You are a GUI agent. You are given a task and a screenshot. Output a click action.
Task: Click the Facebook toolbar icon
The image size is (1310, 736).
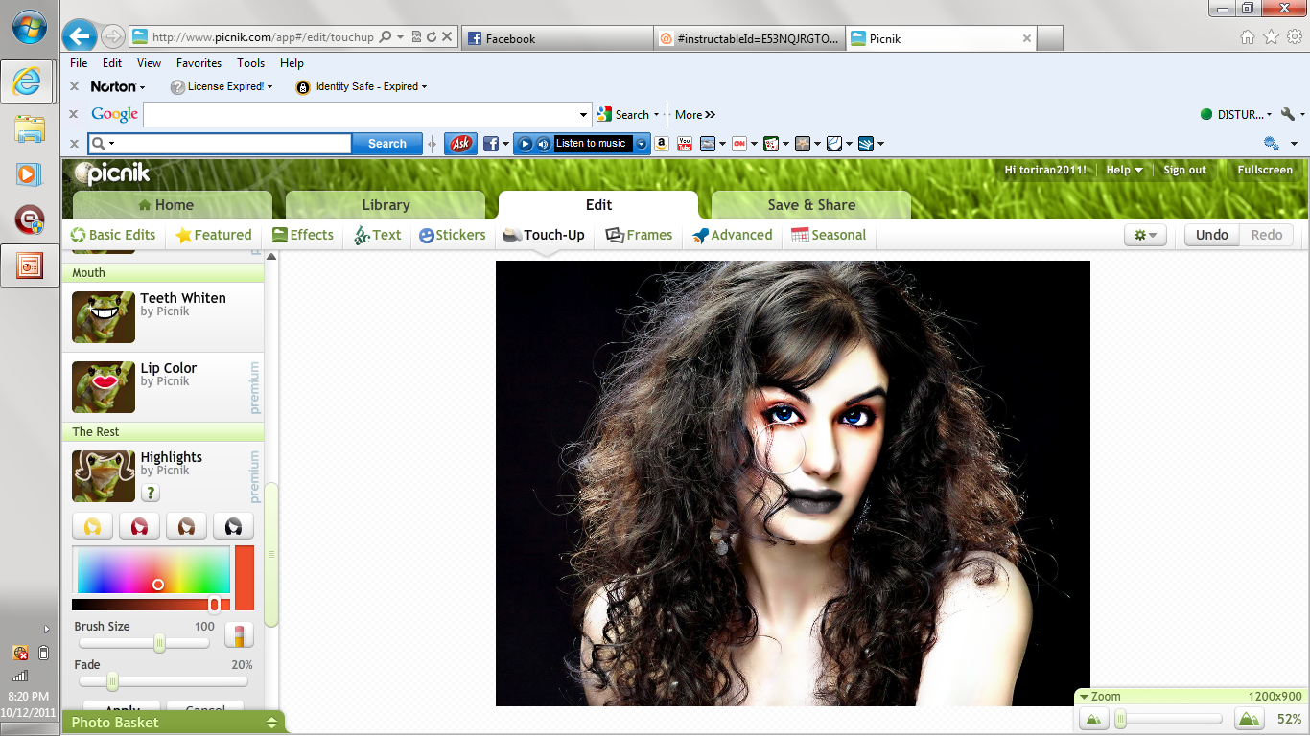click(x=490, y=144)
